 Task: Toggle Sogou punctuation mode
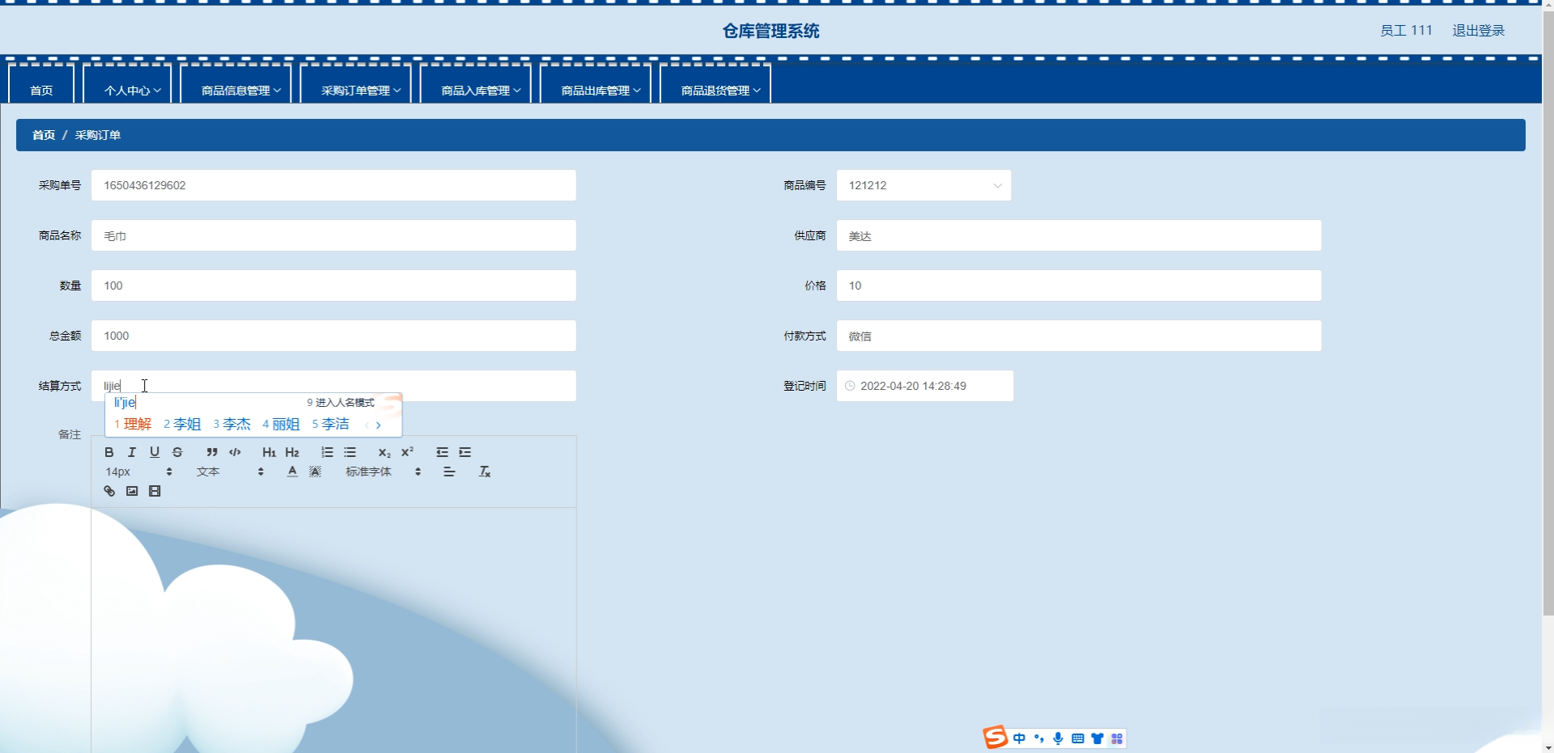coord(1039,738)
